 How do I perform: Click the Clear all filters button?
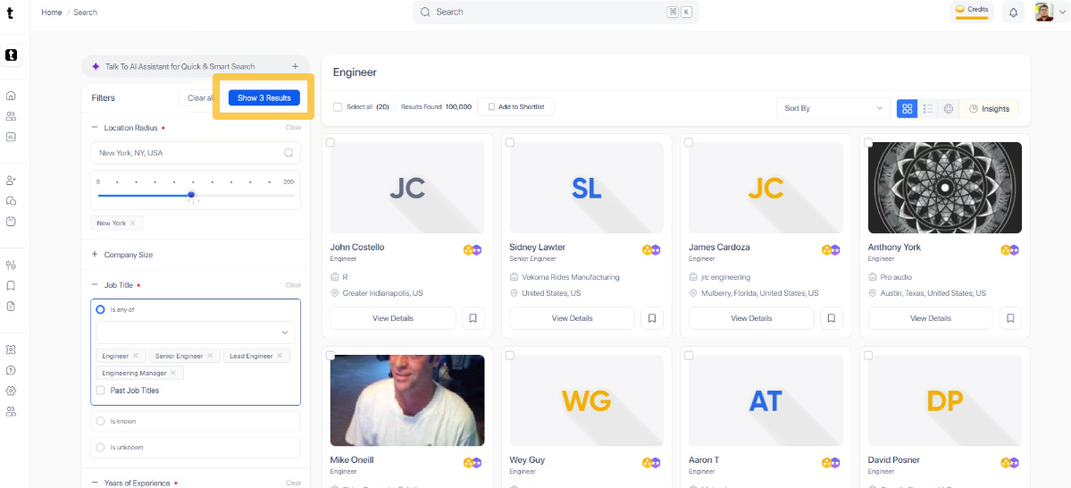pyautogui.click(x=200, y=97)
